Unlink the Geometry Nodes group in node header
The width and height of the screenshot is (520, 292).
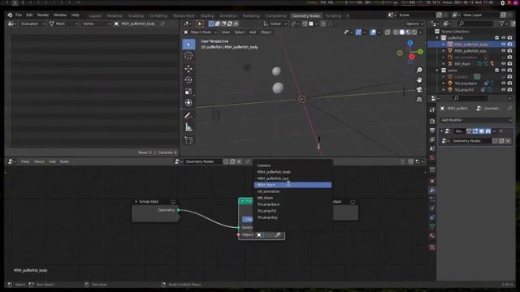point(239,161)
